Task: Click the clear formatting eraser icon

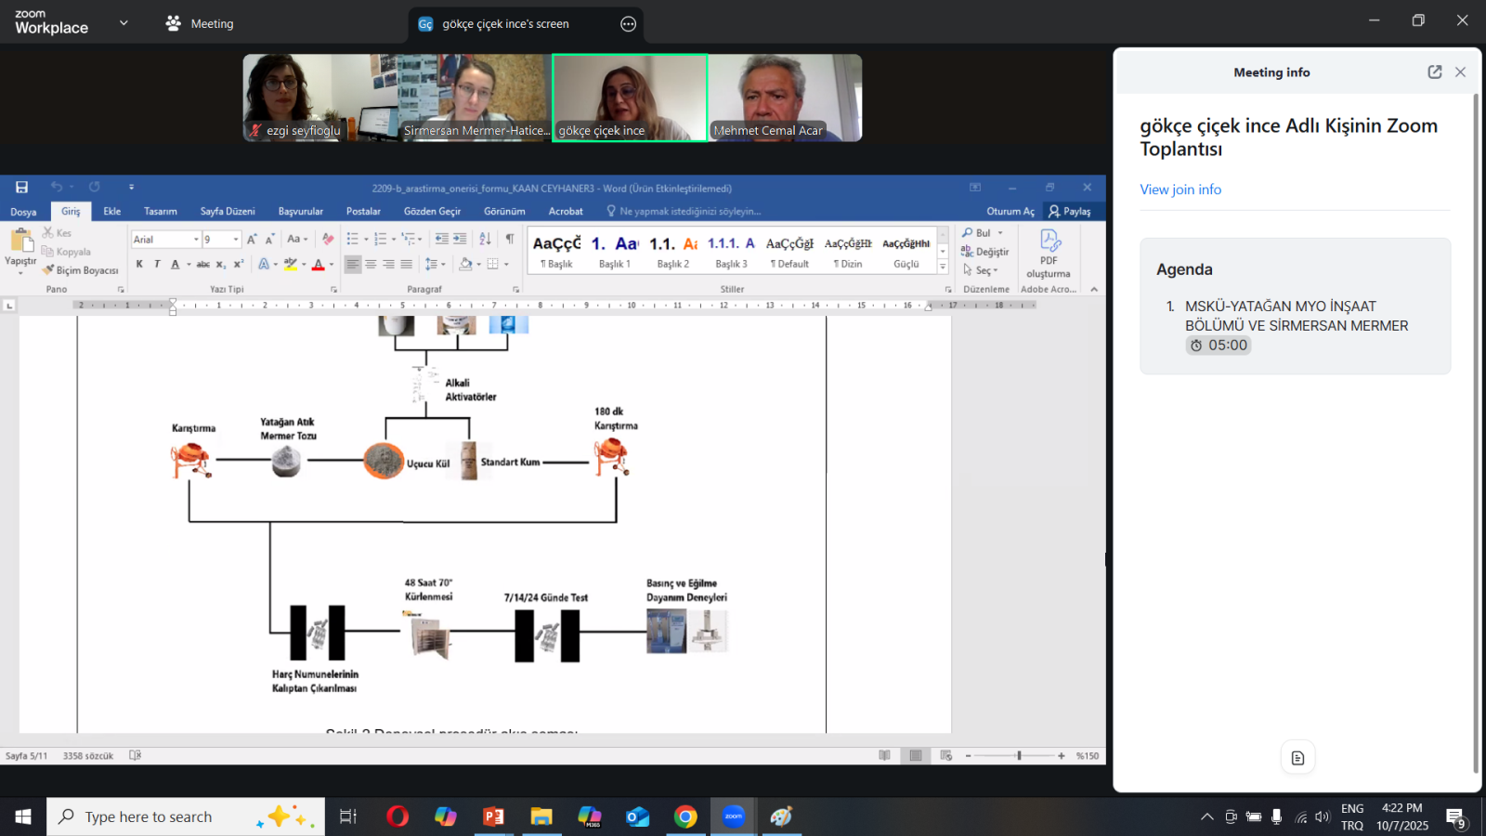Action: tap(327, 240)
